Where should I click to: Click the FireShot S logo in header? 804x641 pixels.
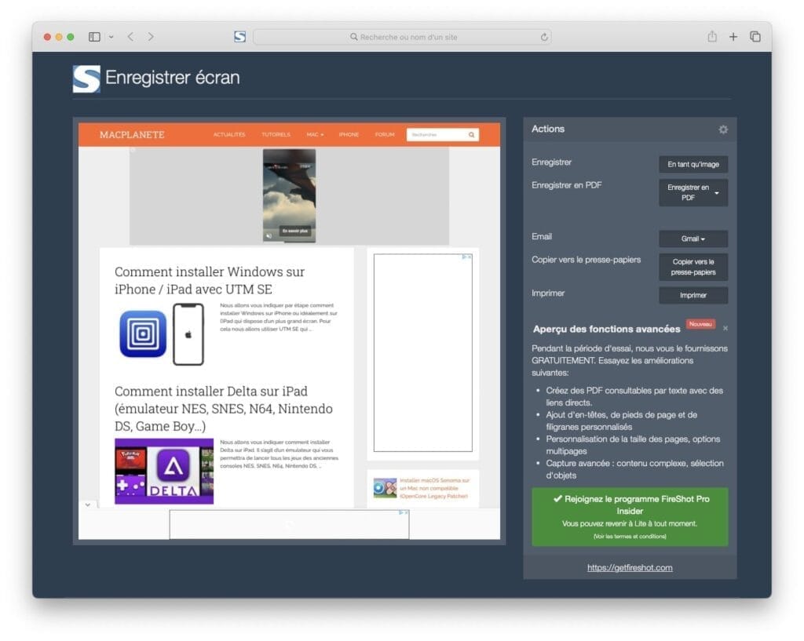86,78
